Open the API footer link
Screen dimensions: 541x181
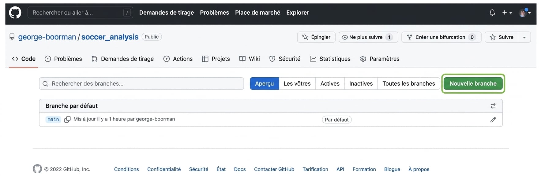click(340, 169)
